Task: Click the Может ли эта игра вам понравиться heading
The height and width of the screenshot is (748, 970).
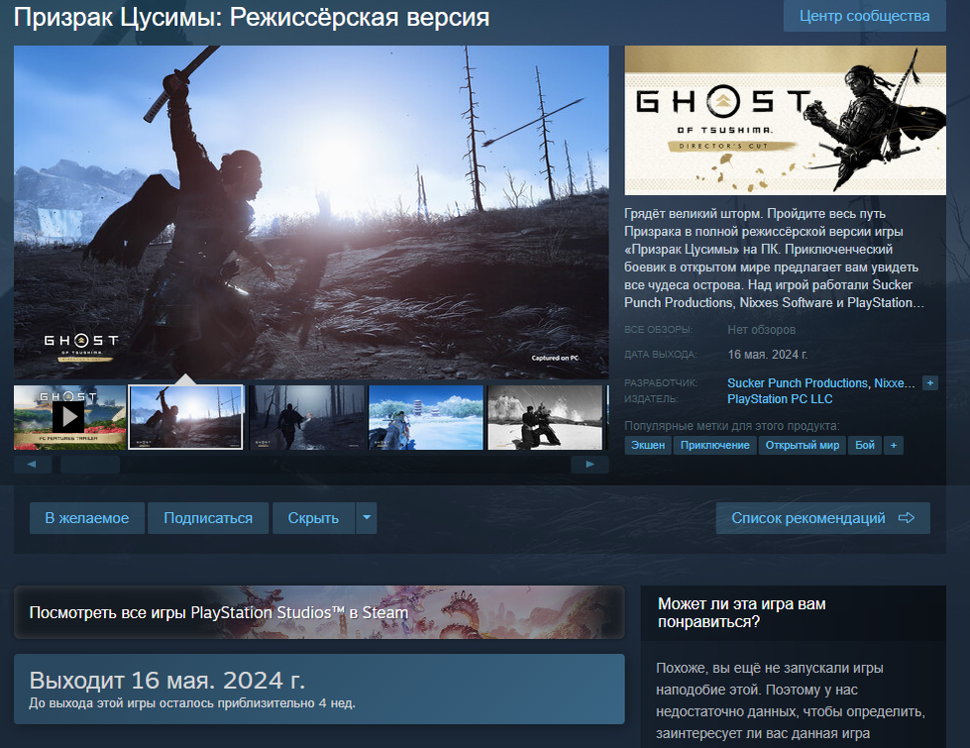Action: click(x=742, y=612)
